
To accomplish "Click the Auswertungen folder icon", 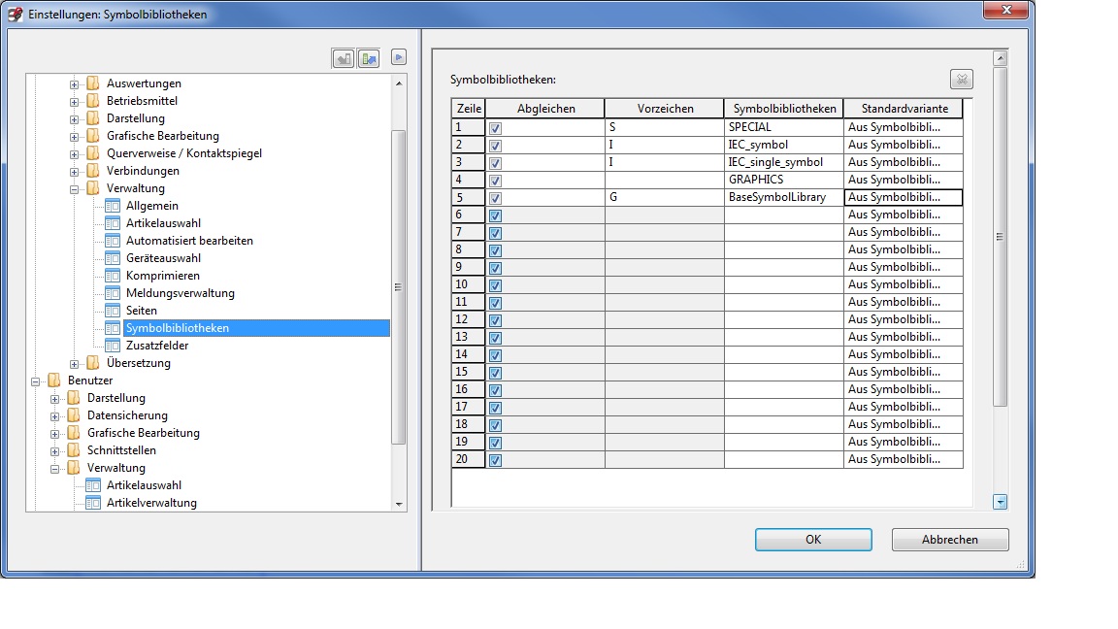I will 93,83.
